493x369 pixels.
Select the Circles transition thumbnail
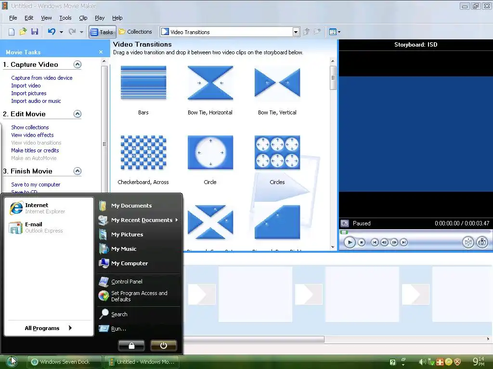tap(277, 152)
